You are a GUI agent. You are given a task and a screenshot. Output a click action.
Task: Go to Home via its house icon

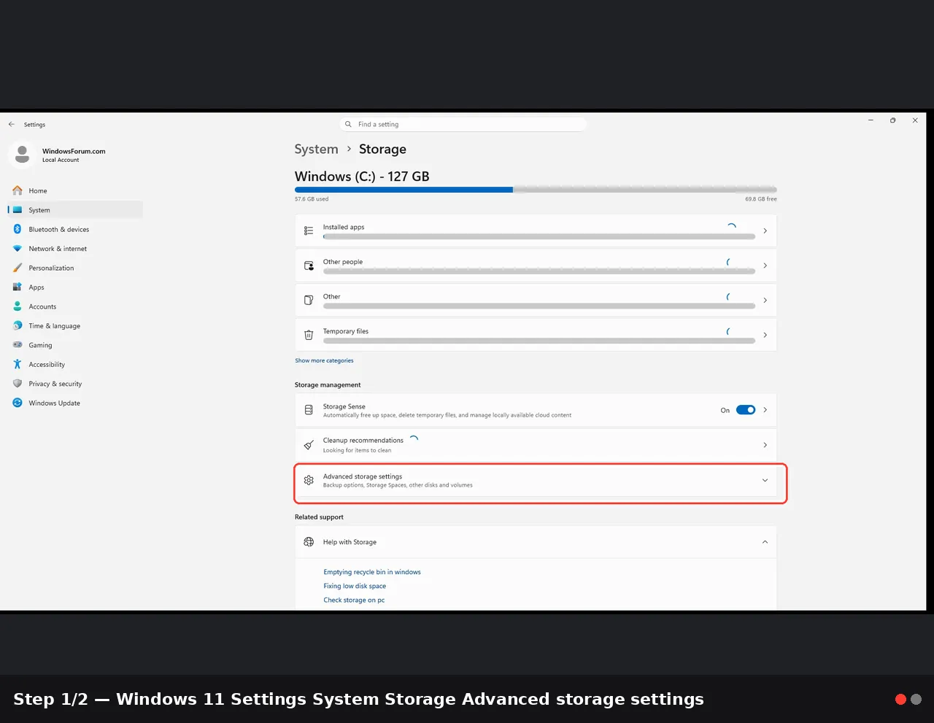(x=18, y=190)
